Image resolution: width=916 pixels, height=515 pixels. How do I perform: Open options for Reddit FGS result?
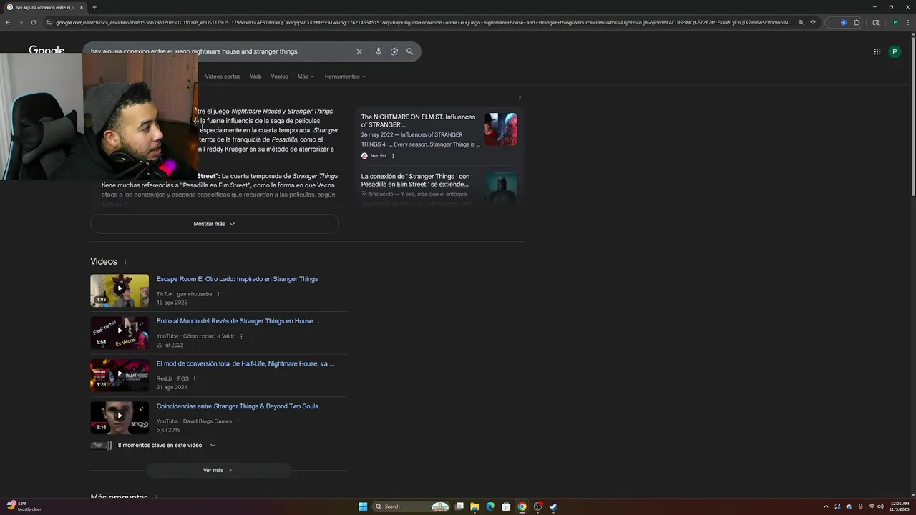coord(195,378)
